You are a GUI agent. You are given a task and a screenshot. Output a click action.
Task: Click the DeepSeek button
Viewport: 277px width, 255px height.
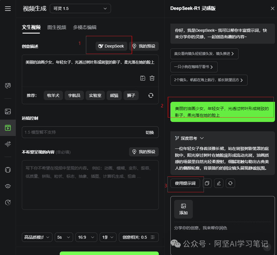pos(111,46)
